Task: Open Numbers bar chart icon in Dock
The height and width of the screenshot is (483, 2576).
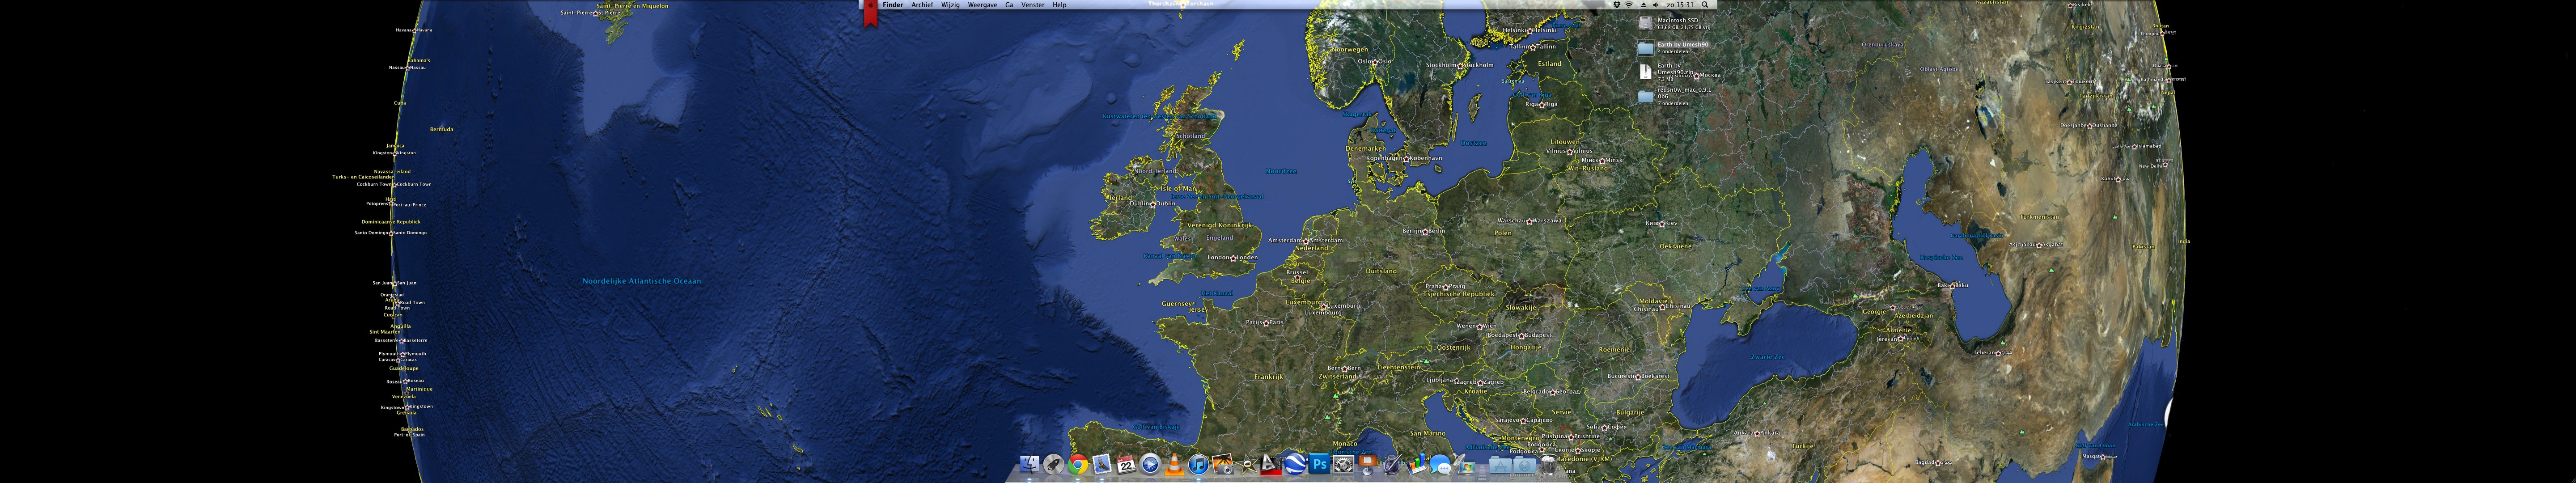Action: point(1417,465)
